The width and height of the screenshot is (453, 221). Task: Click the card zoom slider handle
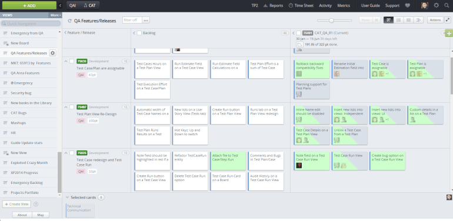pos(331,21)
